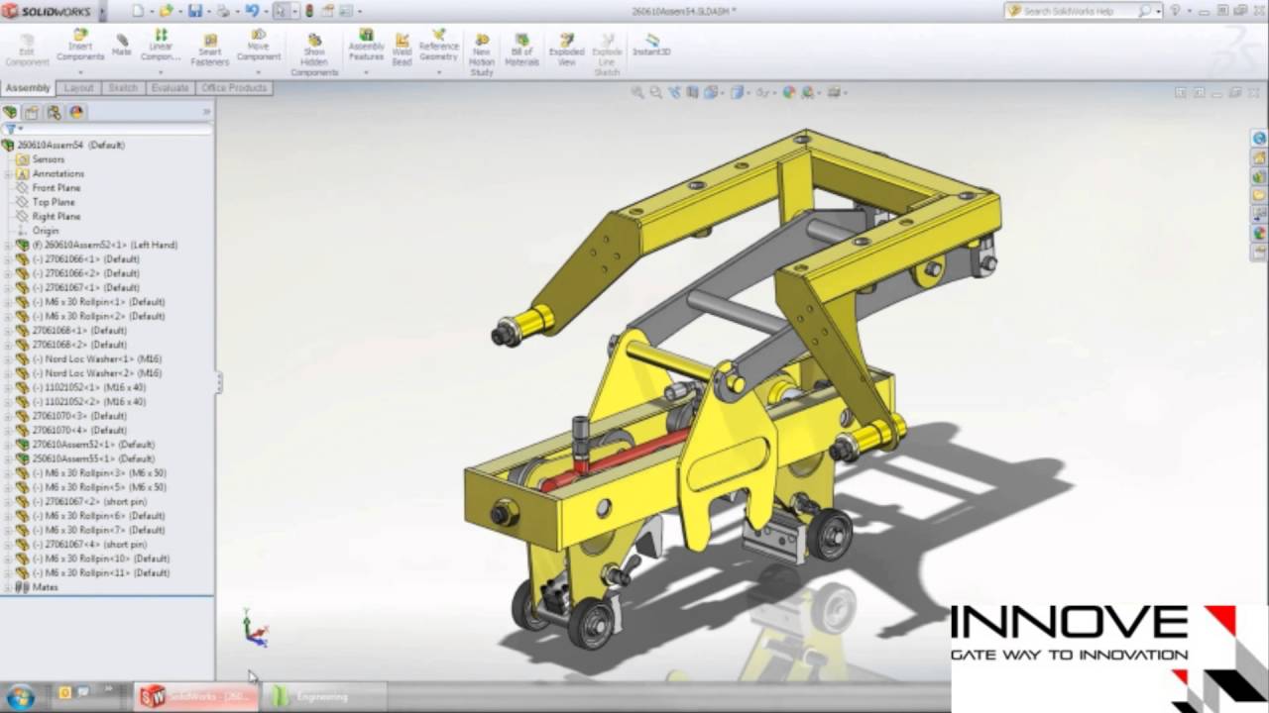The height and width of the screenshot is (713, 1269).
Task: Click the Zoom to Fit icon
Action: pyautogui.click(x=637, y=92)
